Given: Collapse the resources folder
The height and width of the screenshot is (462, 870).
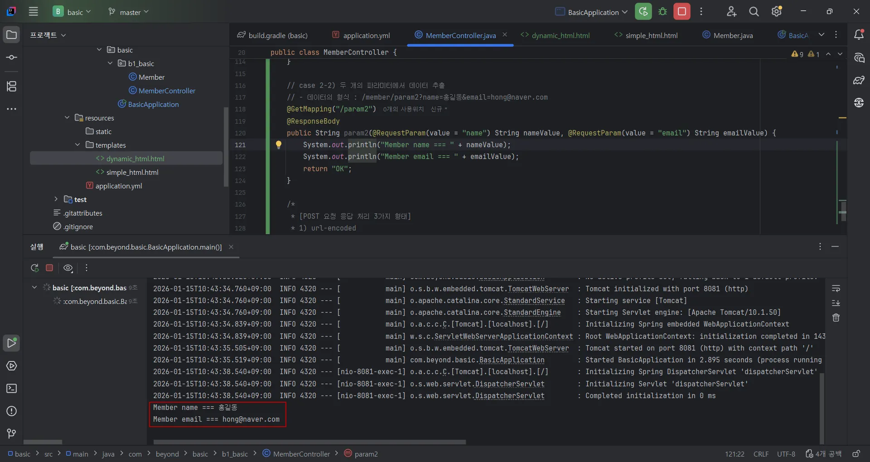Looking at the screenshot, I should 67,118.
